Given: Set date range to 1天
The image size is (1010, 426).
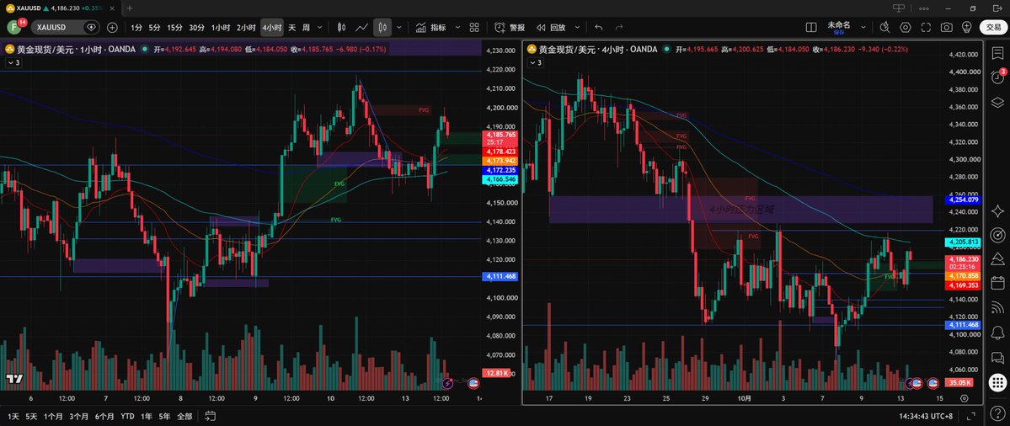Looking at the screenshot, I should (13, 416).
